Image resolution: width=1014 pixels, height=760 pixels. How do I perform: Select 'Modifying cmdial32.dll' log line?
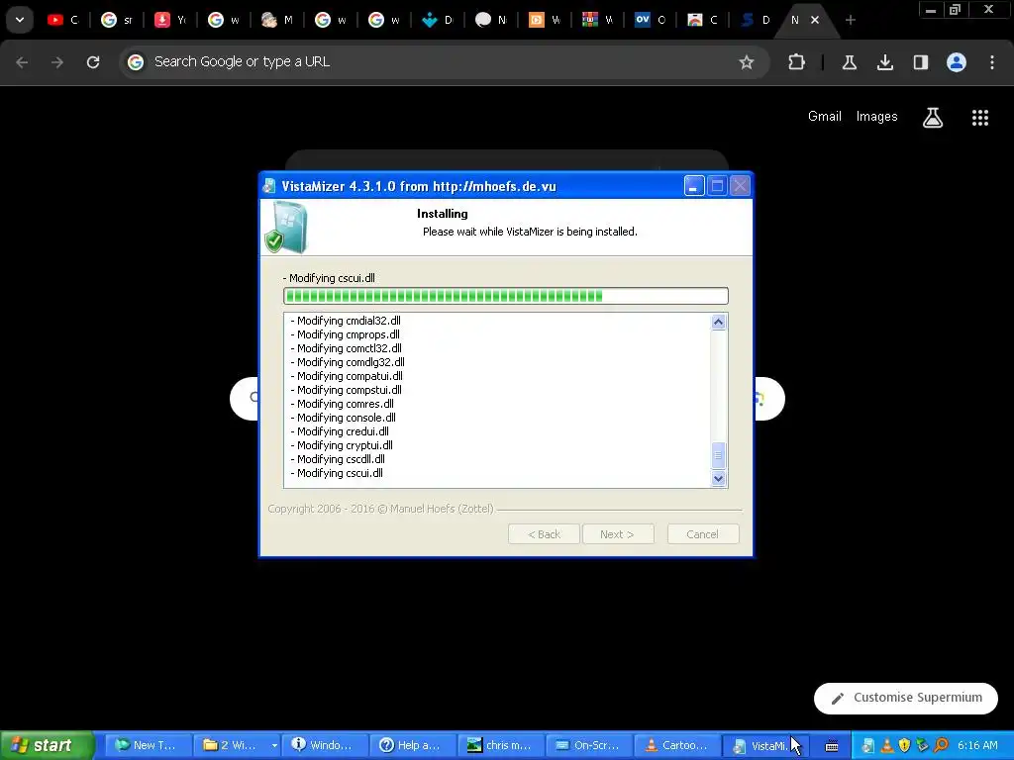346,321
